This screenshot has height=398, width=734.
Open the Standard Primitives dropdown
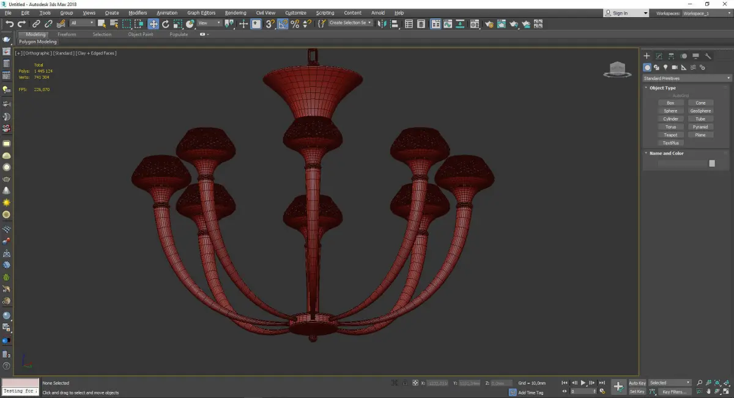pyautogui.click(x=687, y=78)
